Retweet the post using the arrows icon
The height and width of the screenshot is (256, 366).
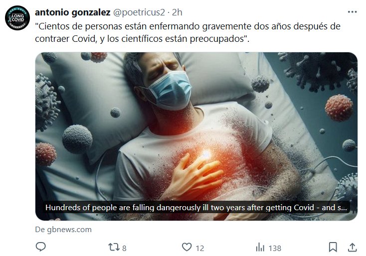[x=114, y=247]
